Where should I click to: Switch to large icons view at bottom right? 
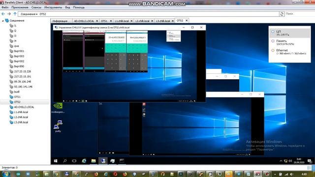tap(314, 168)
